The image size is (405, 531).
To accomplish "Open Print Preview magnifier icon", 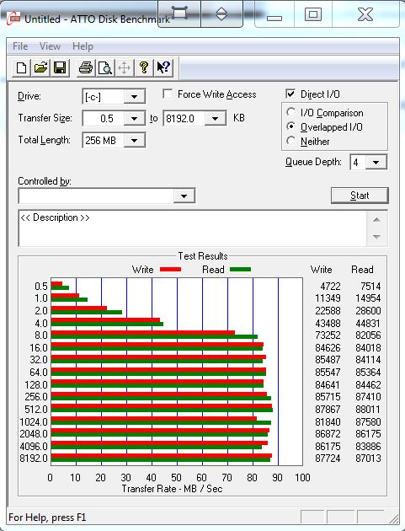I will pyautogui.click(x=105, y=67).
